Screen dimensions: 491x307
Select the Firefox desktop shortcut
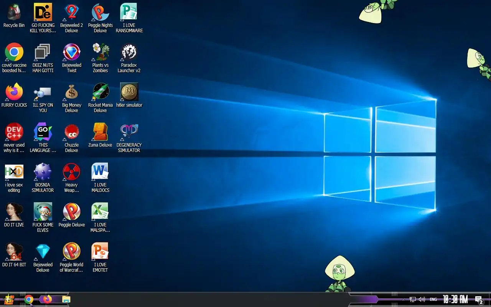pyautogui.click(x=14, y=95)
